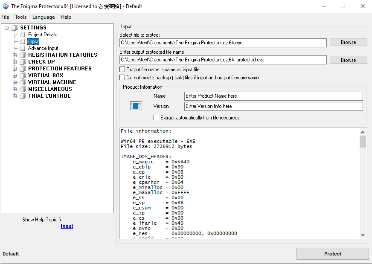Click the Product Name input field
This screenshot has width=372, height=264.
(273, 96)
